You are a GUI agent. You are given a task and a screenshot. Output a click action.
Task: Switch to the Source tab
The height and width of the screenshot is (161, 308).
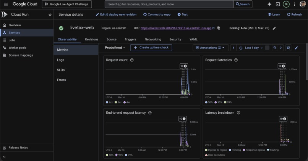tap(111, 39)
